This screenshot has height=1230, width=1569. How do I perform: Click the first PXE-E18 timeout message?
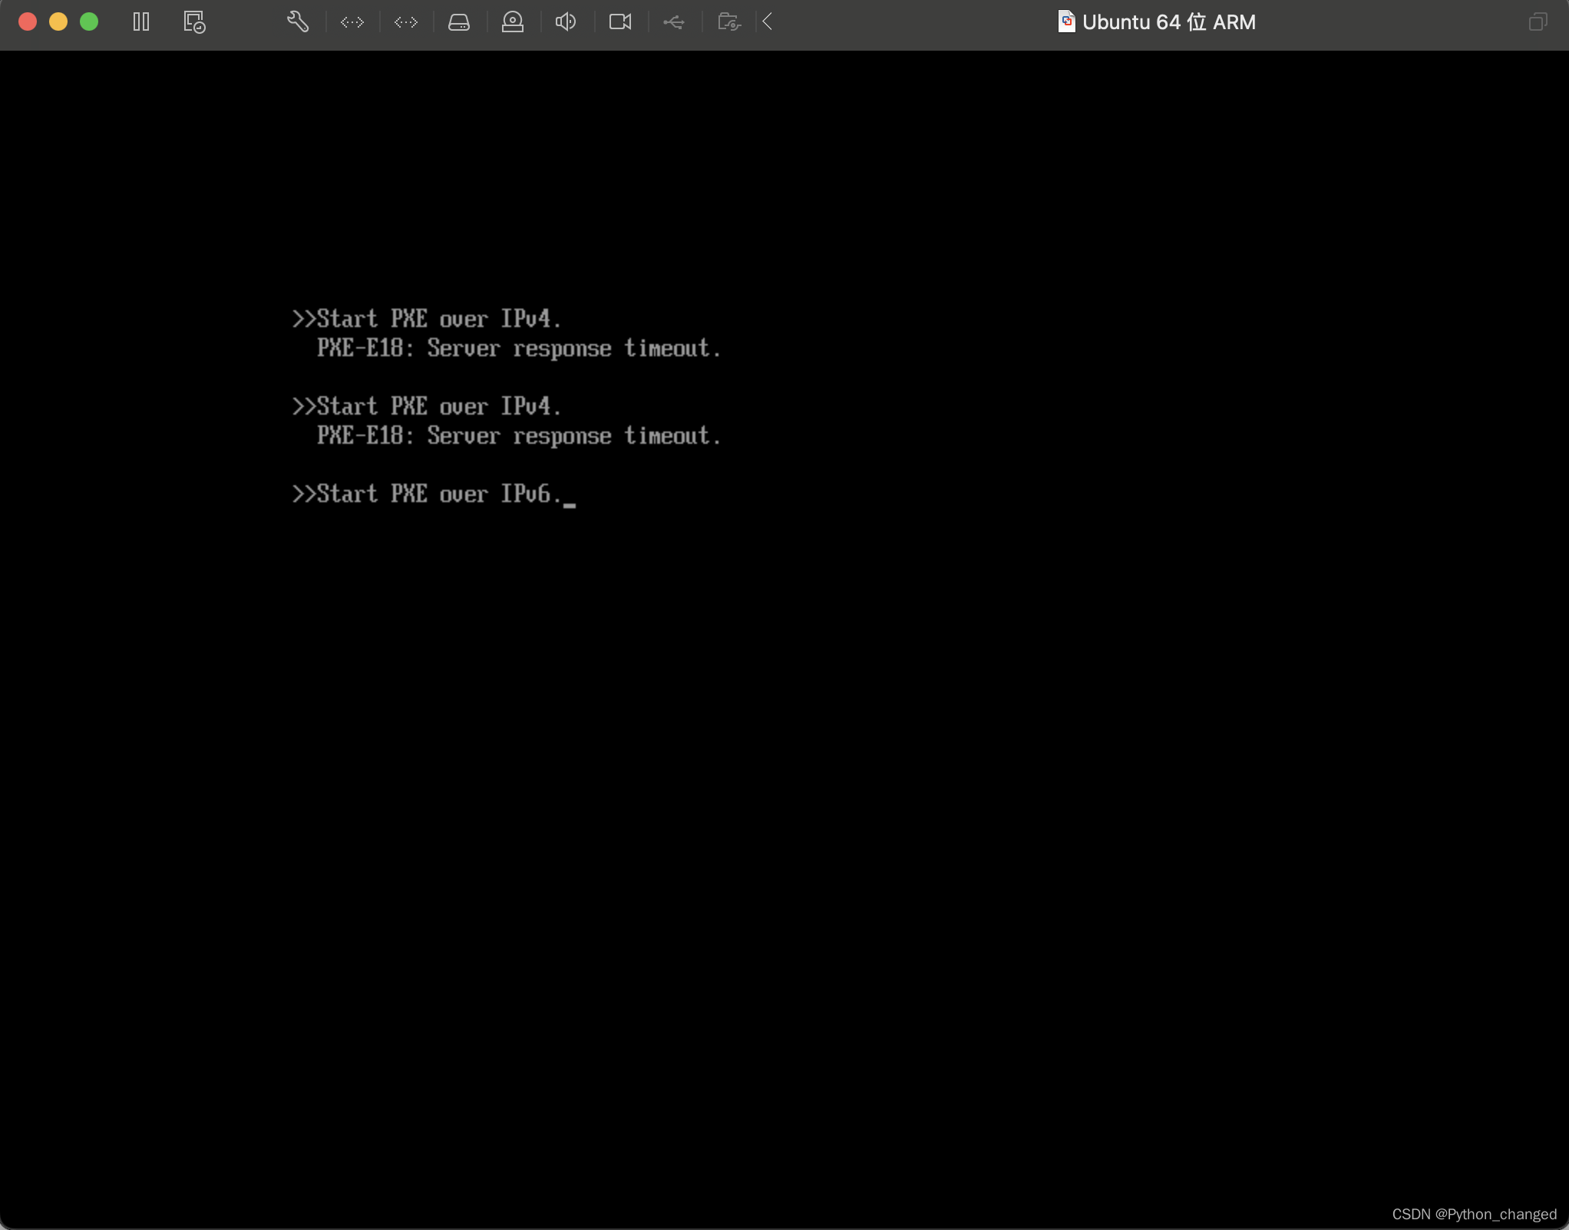(x=519, y=349)
